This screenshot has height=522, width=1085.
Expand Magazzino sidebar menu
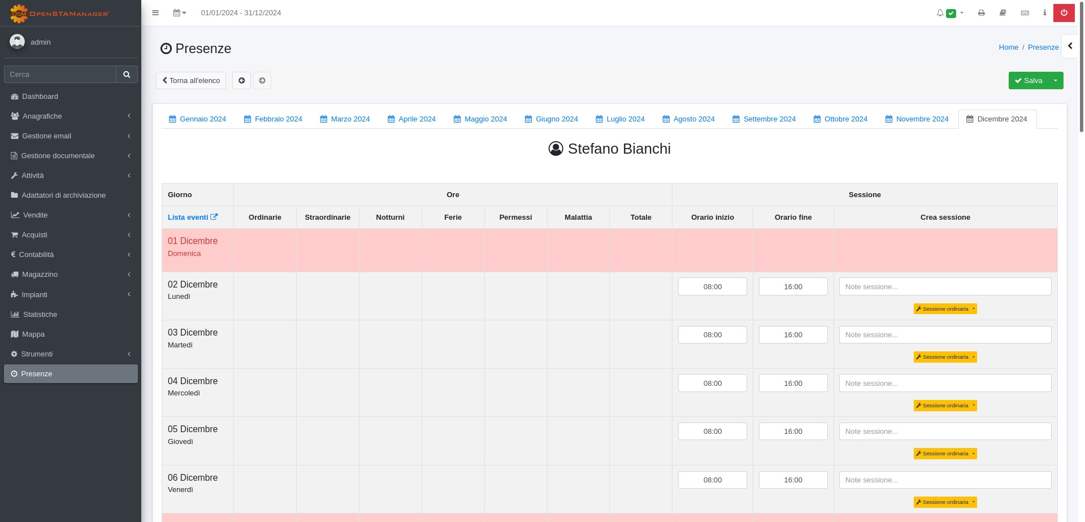(71, 274)
